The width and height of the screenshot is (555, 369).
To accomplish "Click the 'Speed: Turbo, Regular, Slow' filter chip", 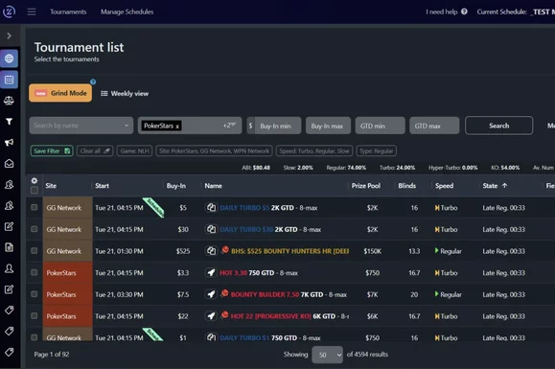I will coord(314,151).
